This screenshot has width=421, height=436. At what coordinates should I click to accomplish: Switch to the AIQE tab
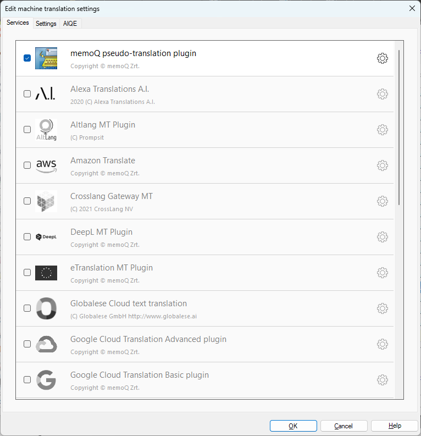tap(70, 24)
